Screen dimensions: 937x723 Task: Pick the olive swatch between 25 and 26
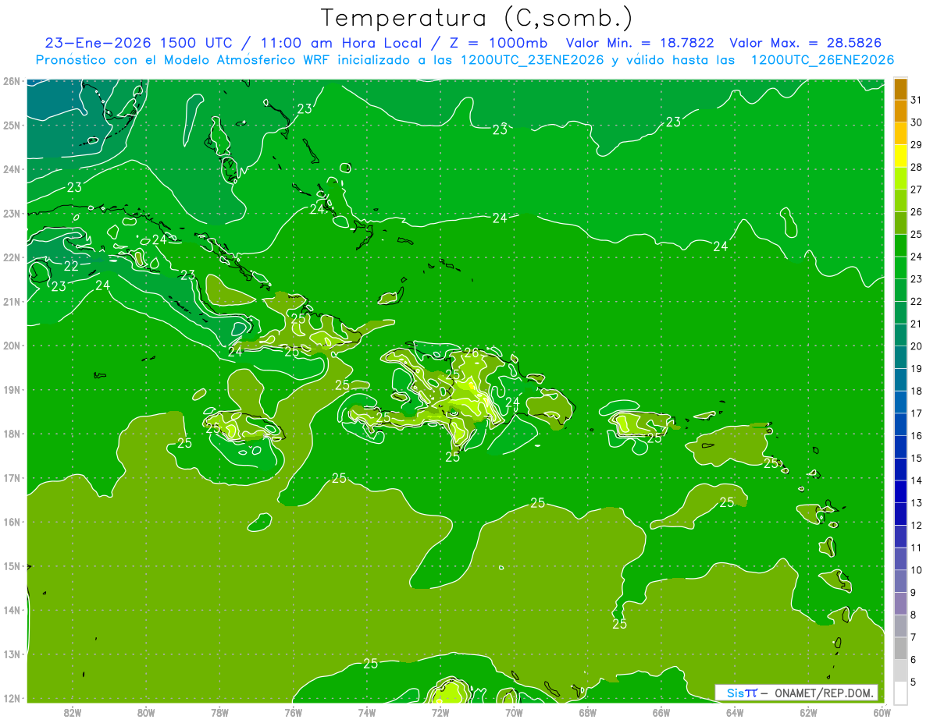pyautogui.click(x=900, y=223)
